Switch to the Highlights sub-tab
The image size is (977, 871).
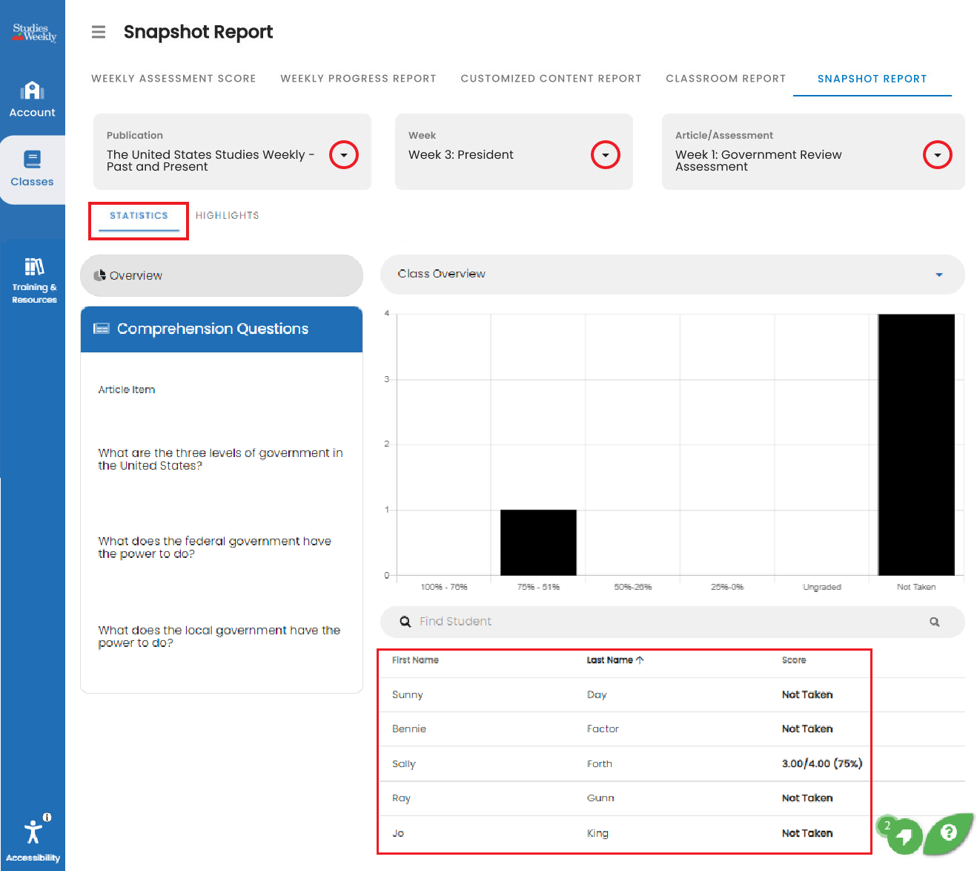228,216
